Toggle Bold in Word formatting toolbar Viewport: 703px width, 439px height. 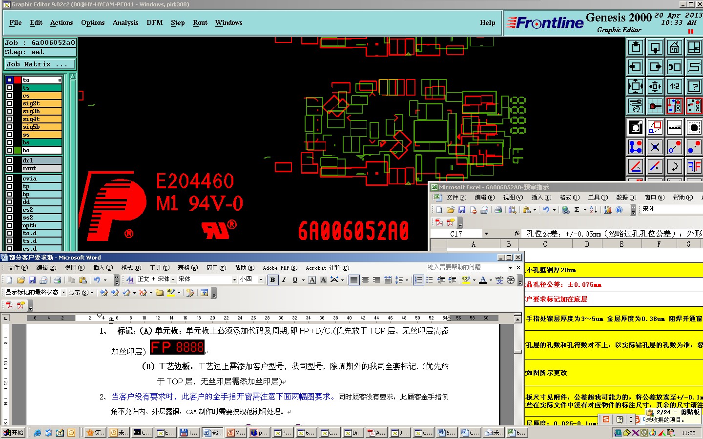click(x=272, y=279)
